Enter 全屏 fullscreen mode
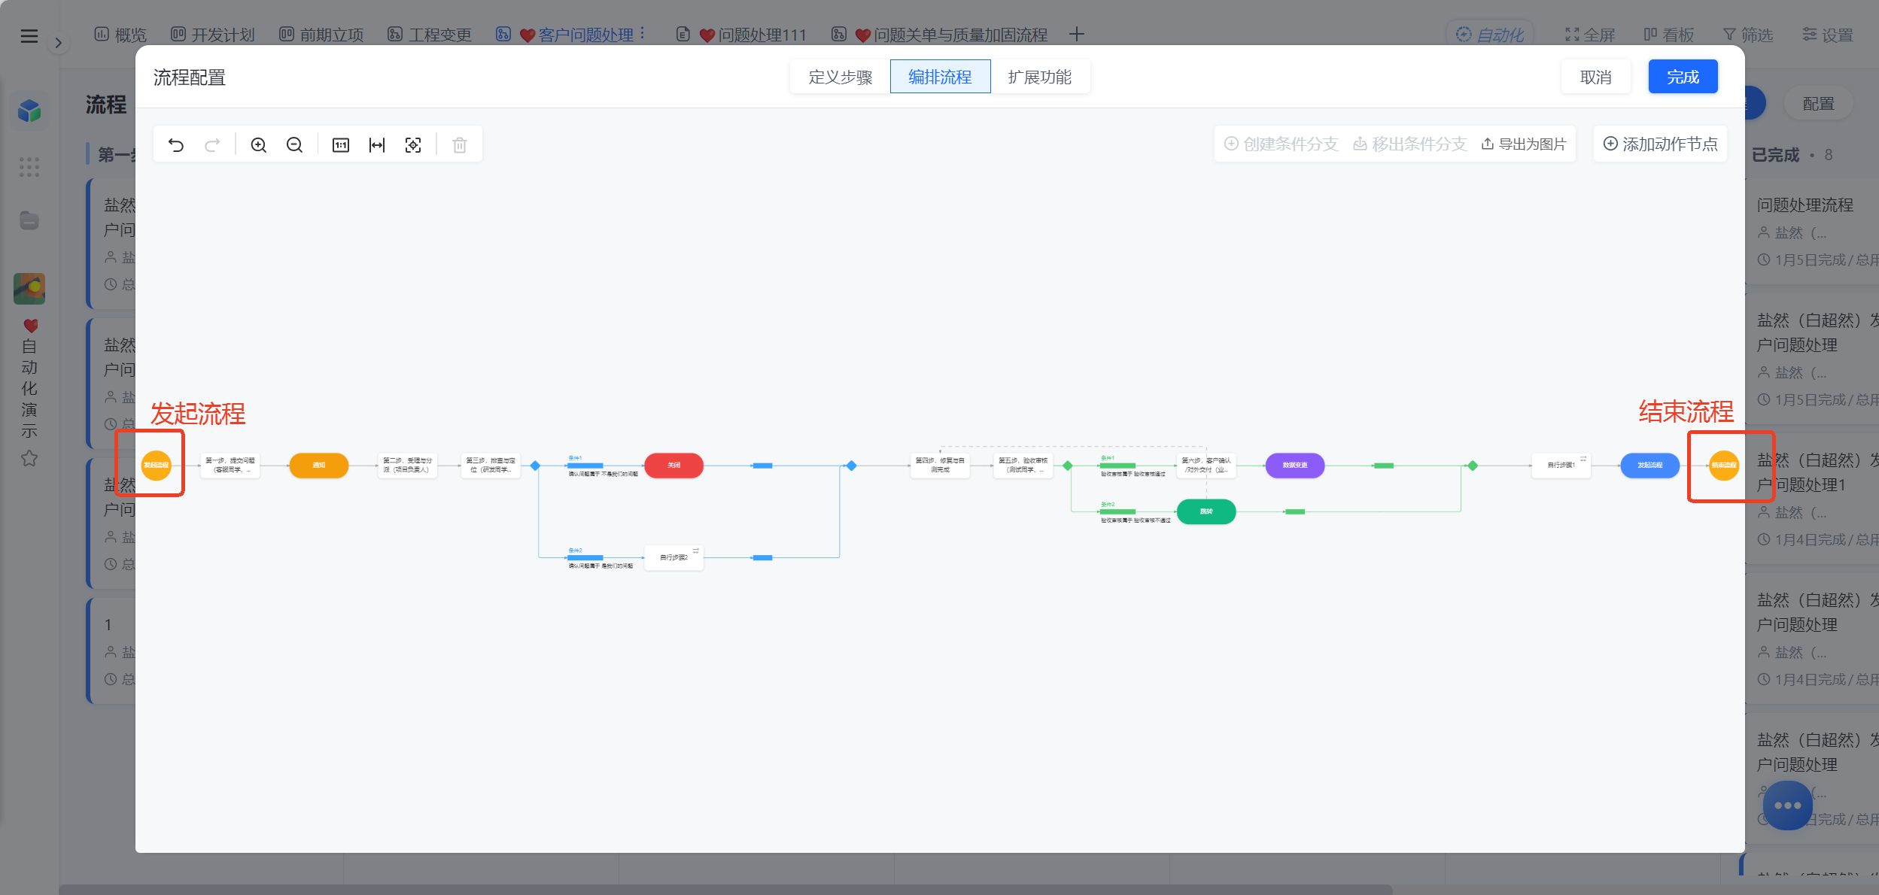1879x895 pixels. click(1589, 35)
